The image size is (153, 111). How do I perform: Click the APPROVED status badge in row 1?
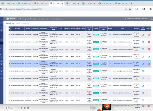pos(96,35)
